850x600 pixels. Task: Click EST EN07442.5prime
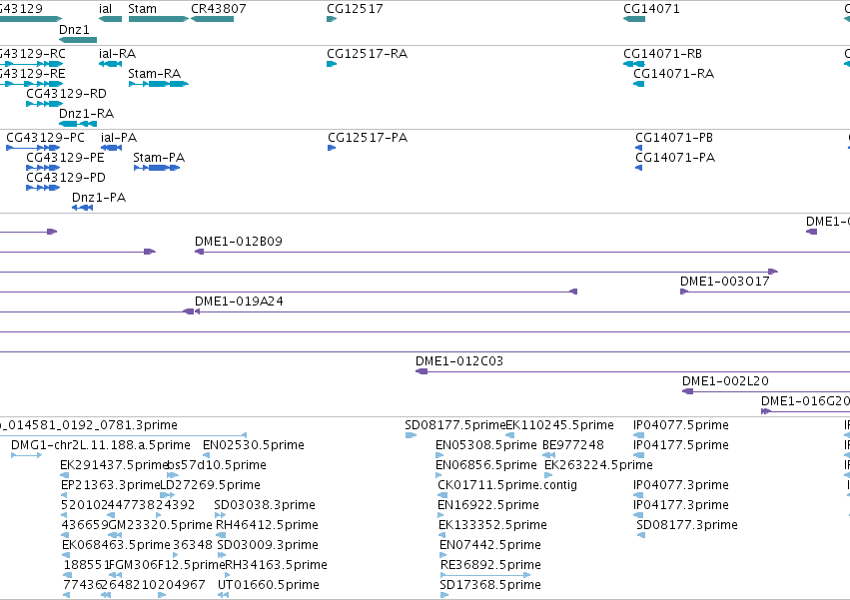click(490, 545)
